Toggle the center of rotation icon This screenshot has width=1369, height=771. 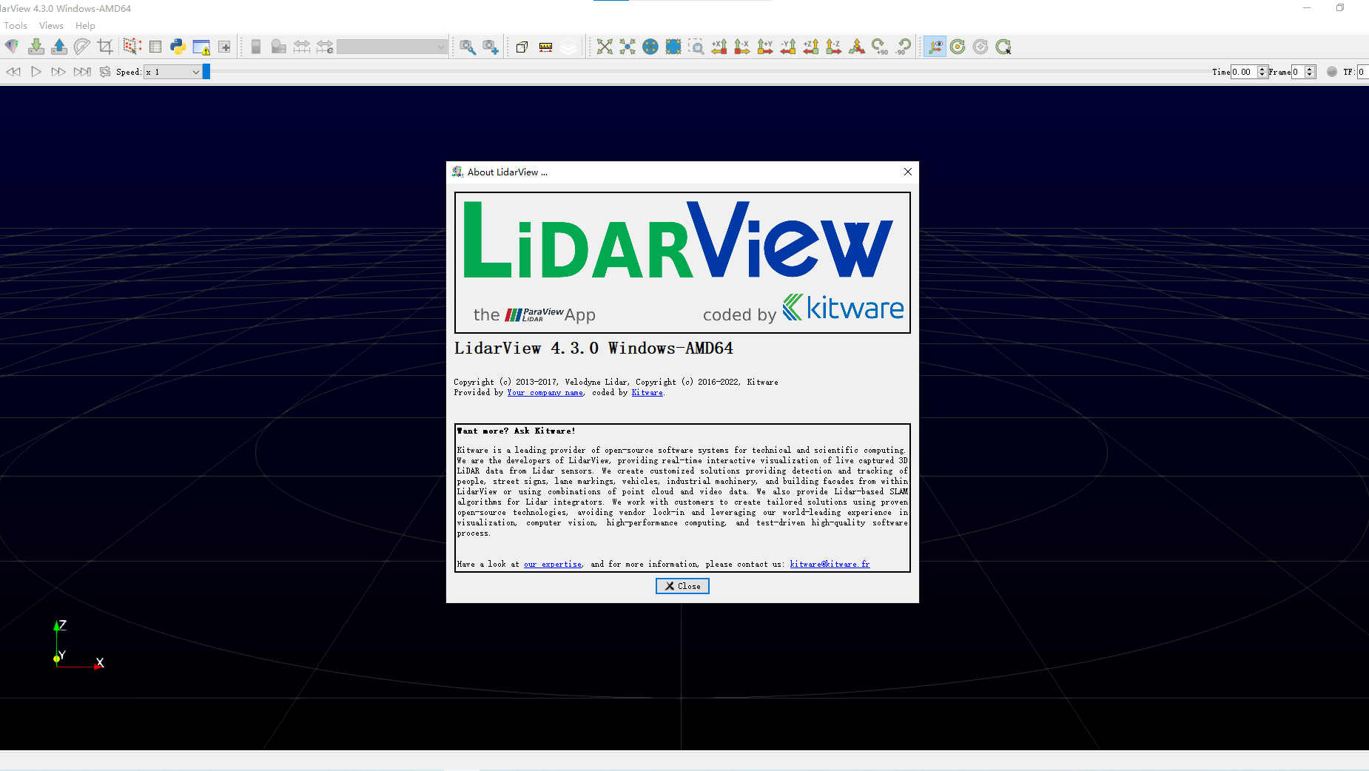[x=958, y=47]
